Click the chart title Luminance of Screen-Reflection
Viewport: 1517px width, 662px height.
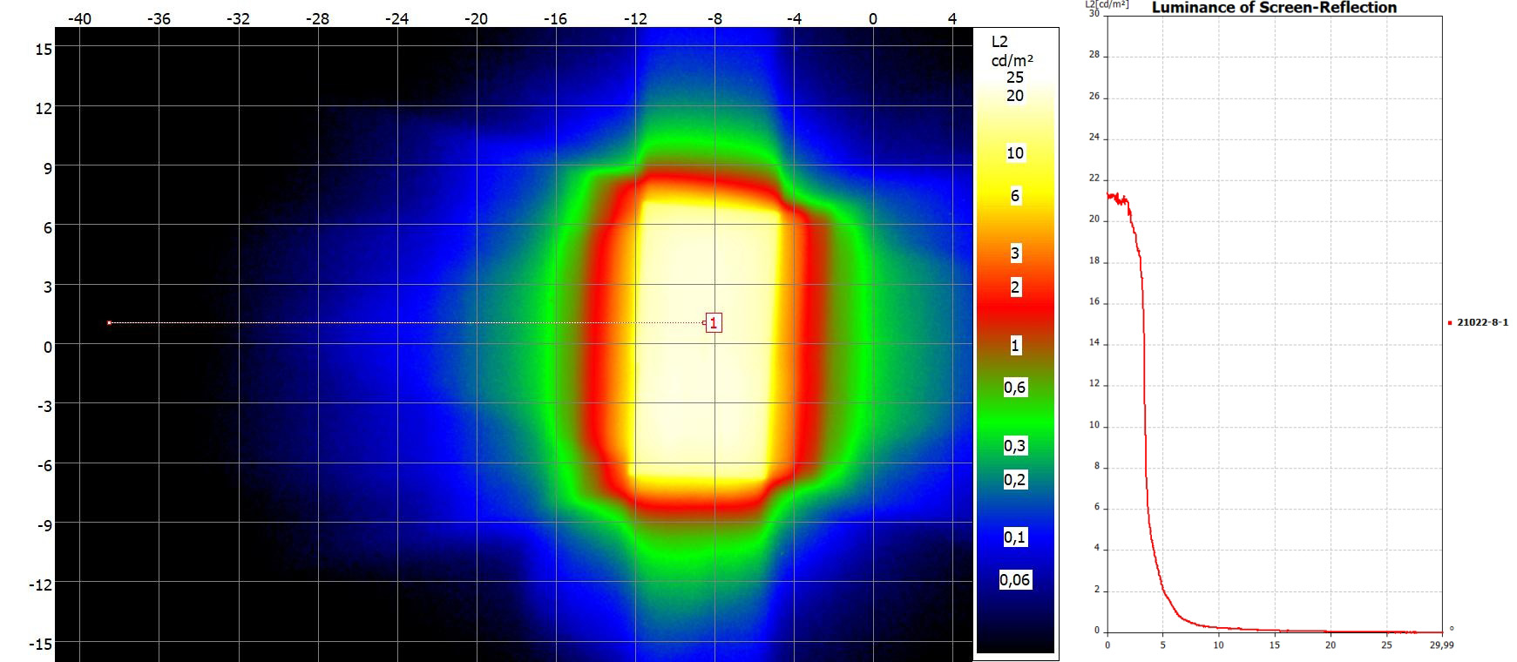[1274, 8]
